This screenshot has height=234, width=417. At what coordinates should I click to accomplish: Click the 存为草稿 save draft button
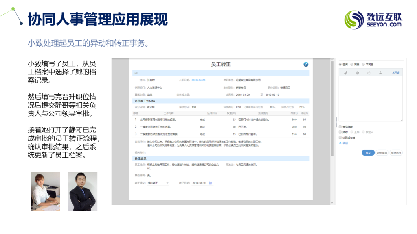pos(382,153)
